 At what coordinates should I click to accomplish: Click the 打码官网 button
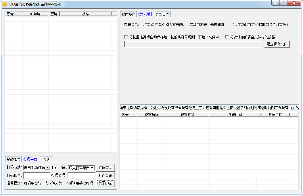point(105,168)
